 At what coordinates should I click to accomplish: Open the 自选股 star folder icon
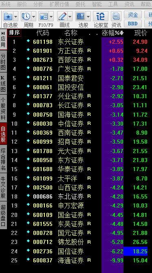pyautogui.click(x=8, y=17)
